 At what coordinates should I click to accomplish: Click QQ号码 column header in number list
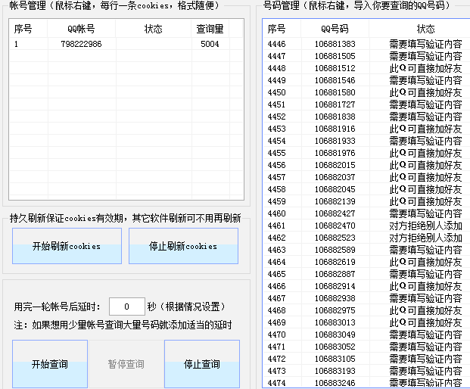coord(335,29)
